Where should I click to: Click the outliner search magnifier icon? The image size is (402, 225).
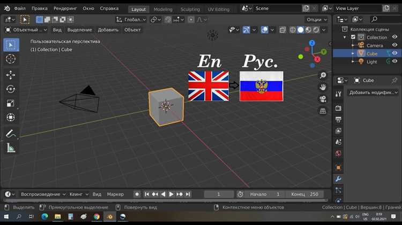coord(374,19)
